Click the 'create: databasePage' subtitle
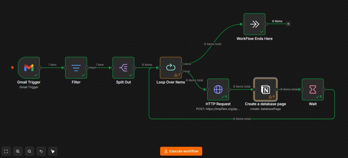This screenshot has height=158, width=348. (265, 109)
